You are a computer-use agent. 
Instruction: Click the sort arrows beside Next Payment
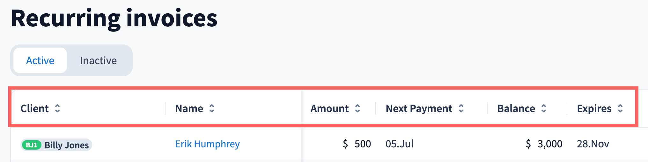[461, 109]
